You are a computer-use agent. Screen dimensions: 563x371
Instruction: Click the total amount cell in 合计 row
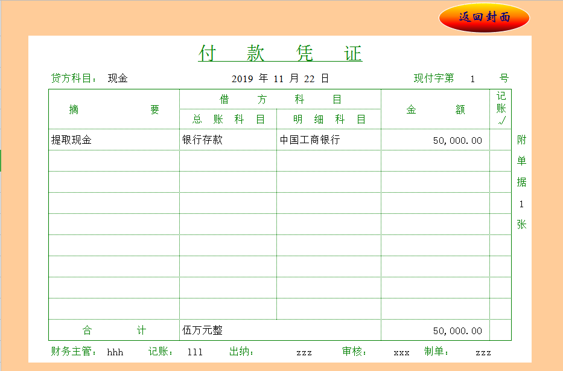(457, 331)
